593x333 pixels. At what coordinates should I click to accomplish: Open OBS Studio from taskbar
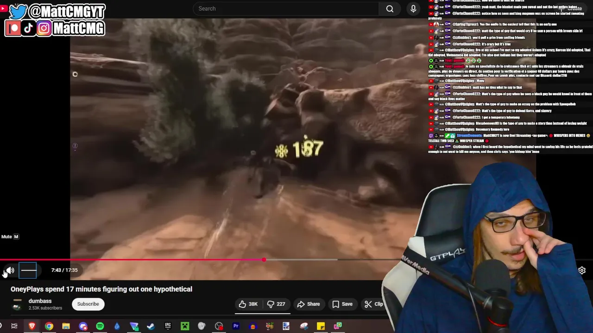coord(219,326)
